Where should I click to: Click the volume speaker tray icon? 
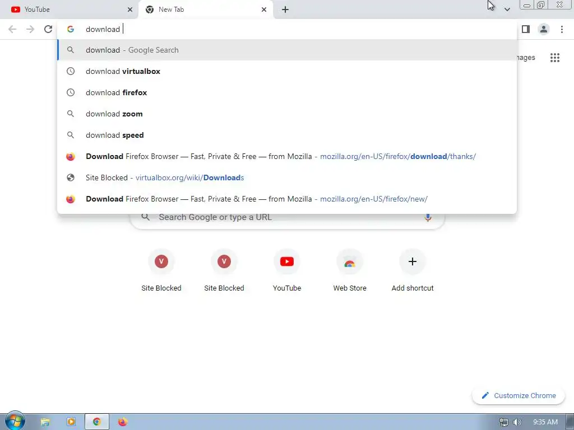[x=517, y=422]
